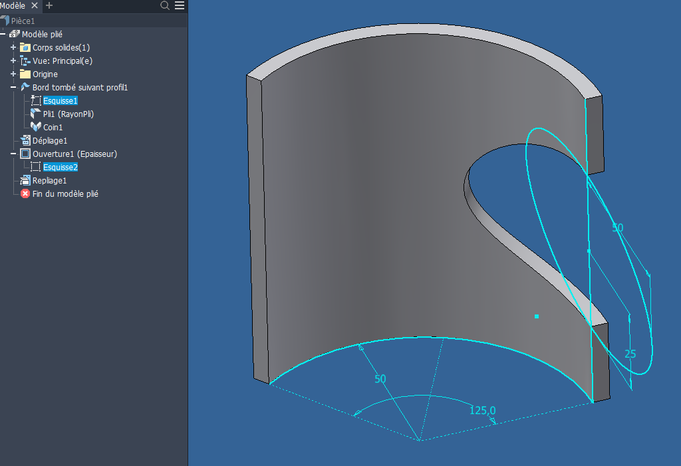Select Esquisse1 sketch in the tree
Viewport: 681px width, 466px height.
(61, 101)
